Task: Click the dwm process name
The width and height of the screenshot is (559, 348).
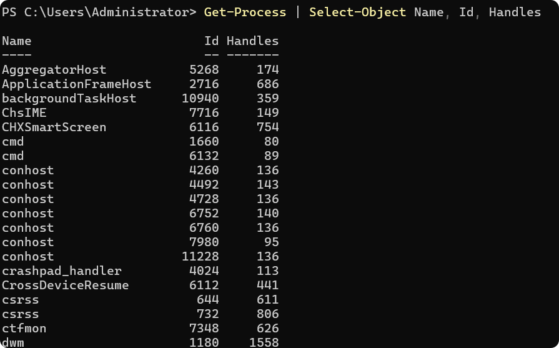Action: pos(13,342)
